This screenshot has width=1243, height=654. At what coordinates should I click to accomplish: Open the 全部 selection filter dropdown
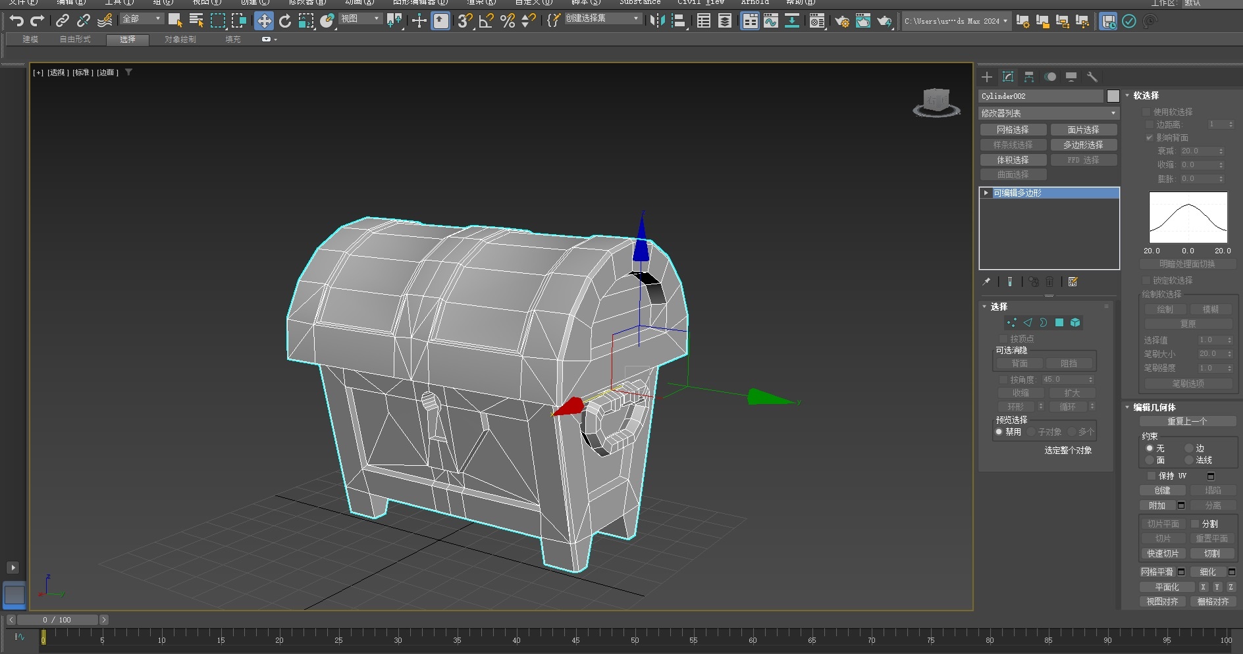[x=142, y=18]
